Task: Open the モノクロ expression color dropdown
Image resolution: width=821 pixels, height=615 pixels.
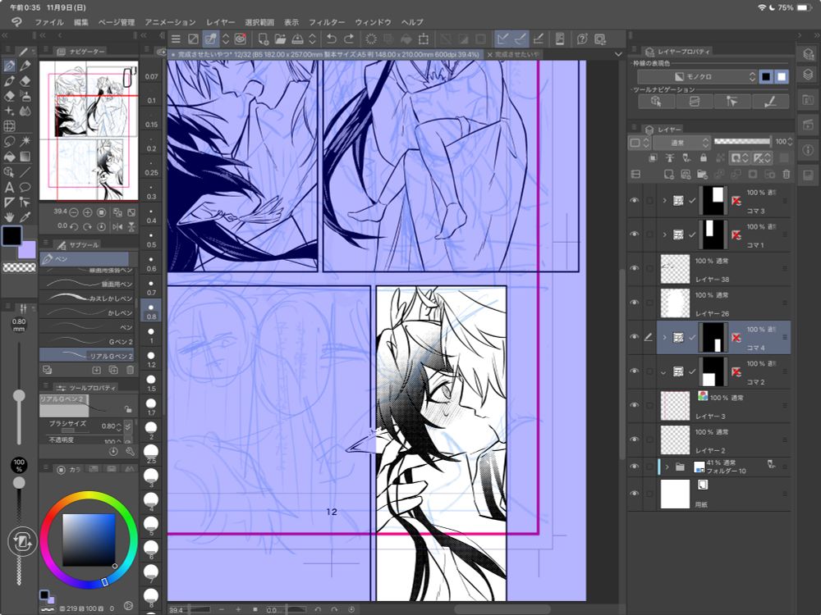Action: tap(697, 76)
